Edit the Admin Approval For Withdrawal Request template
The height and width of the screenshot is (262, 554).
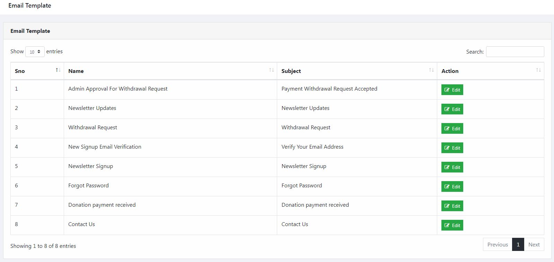[x=452, y=90]
